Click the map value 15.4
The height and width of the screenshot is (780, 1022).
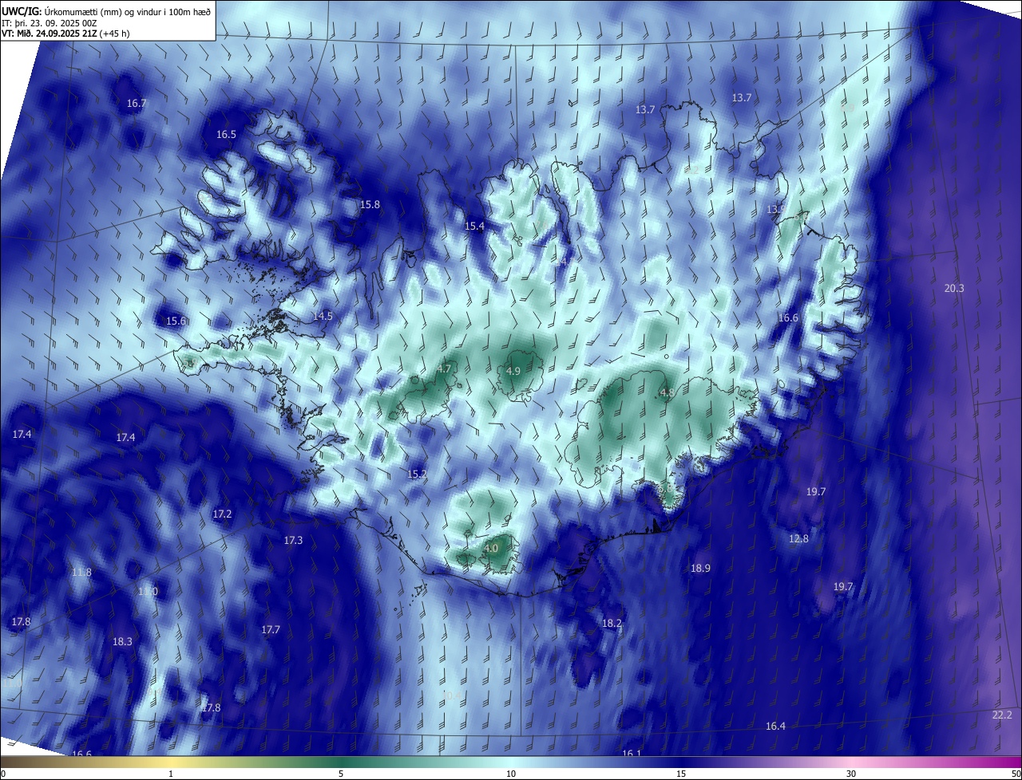coord(474,227)
